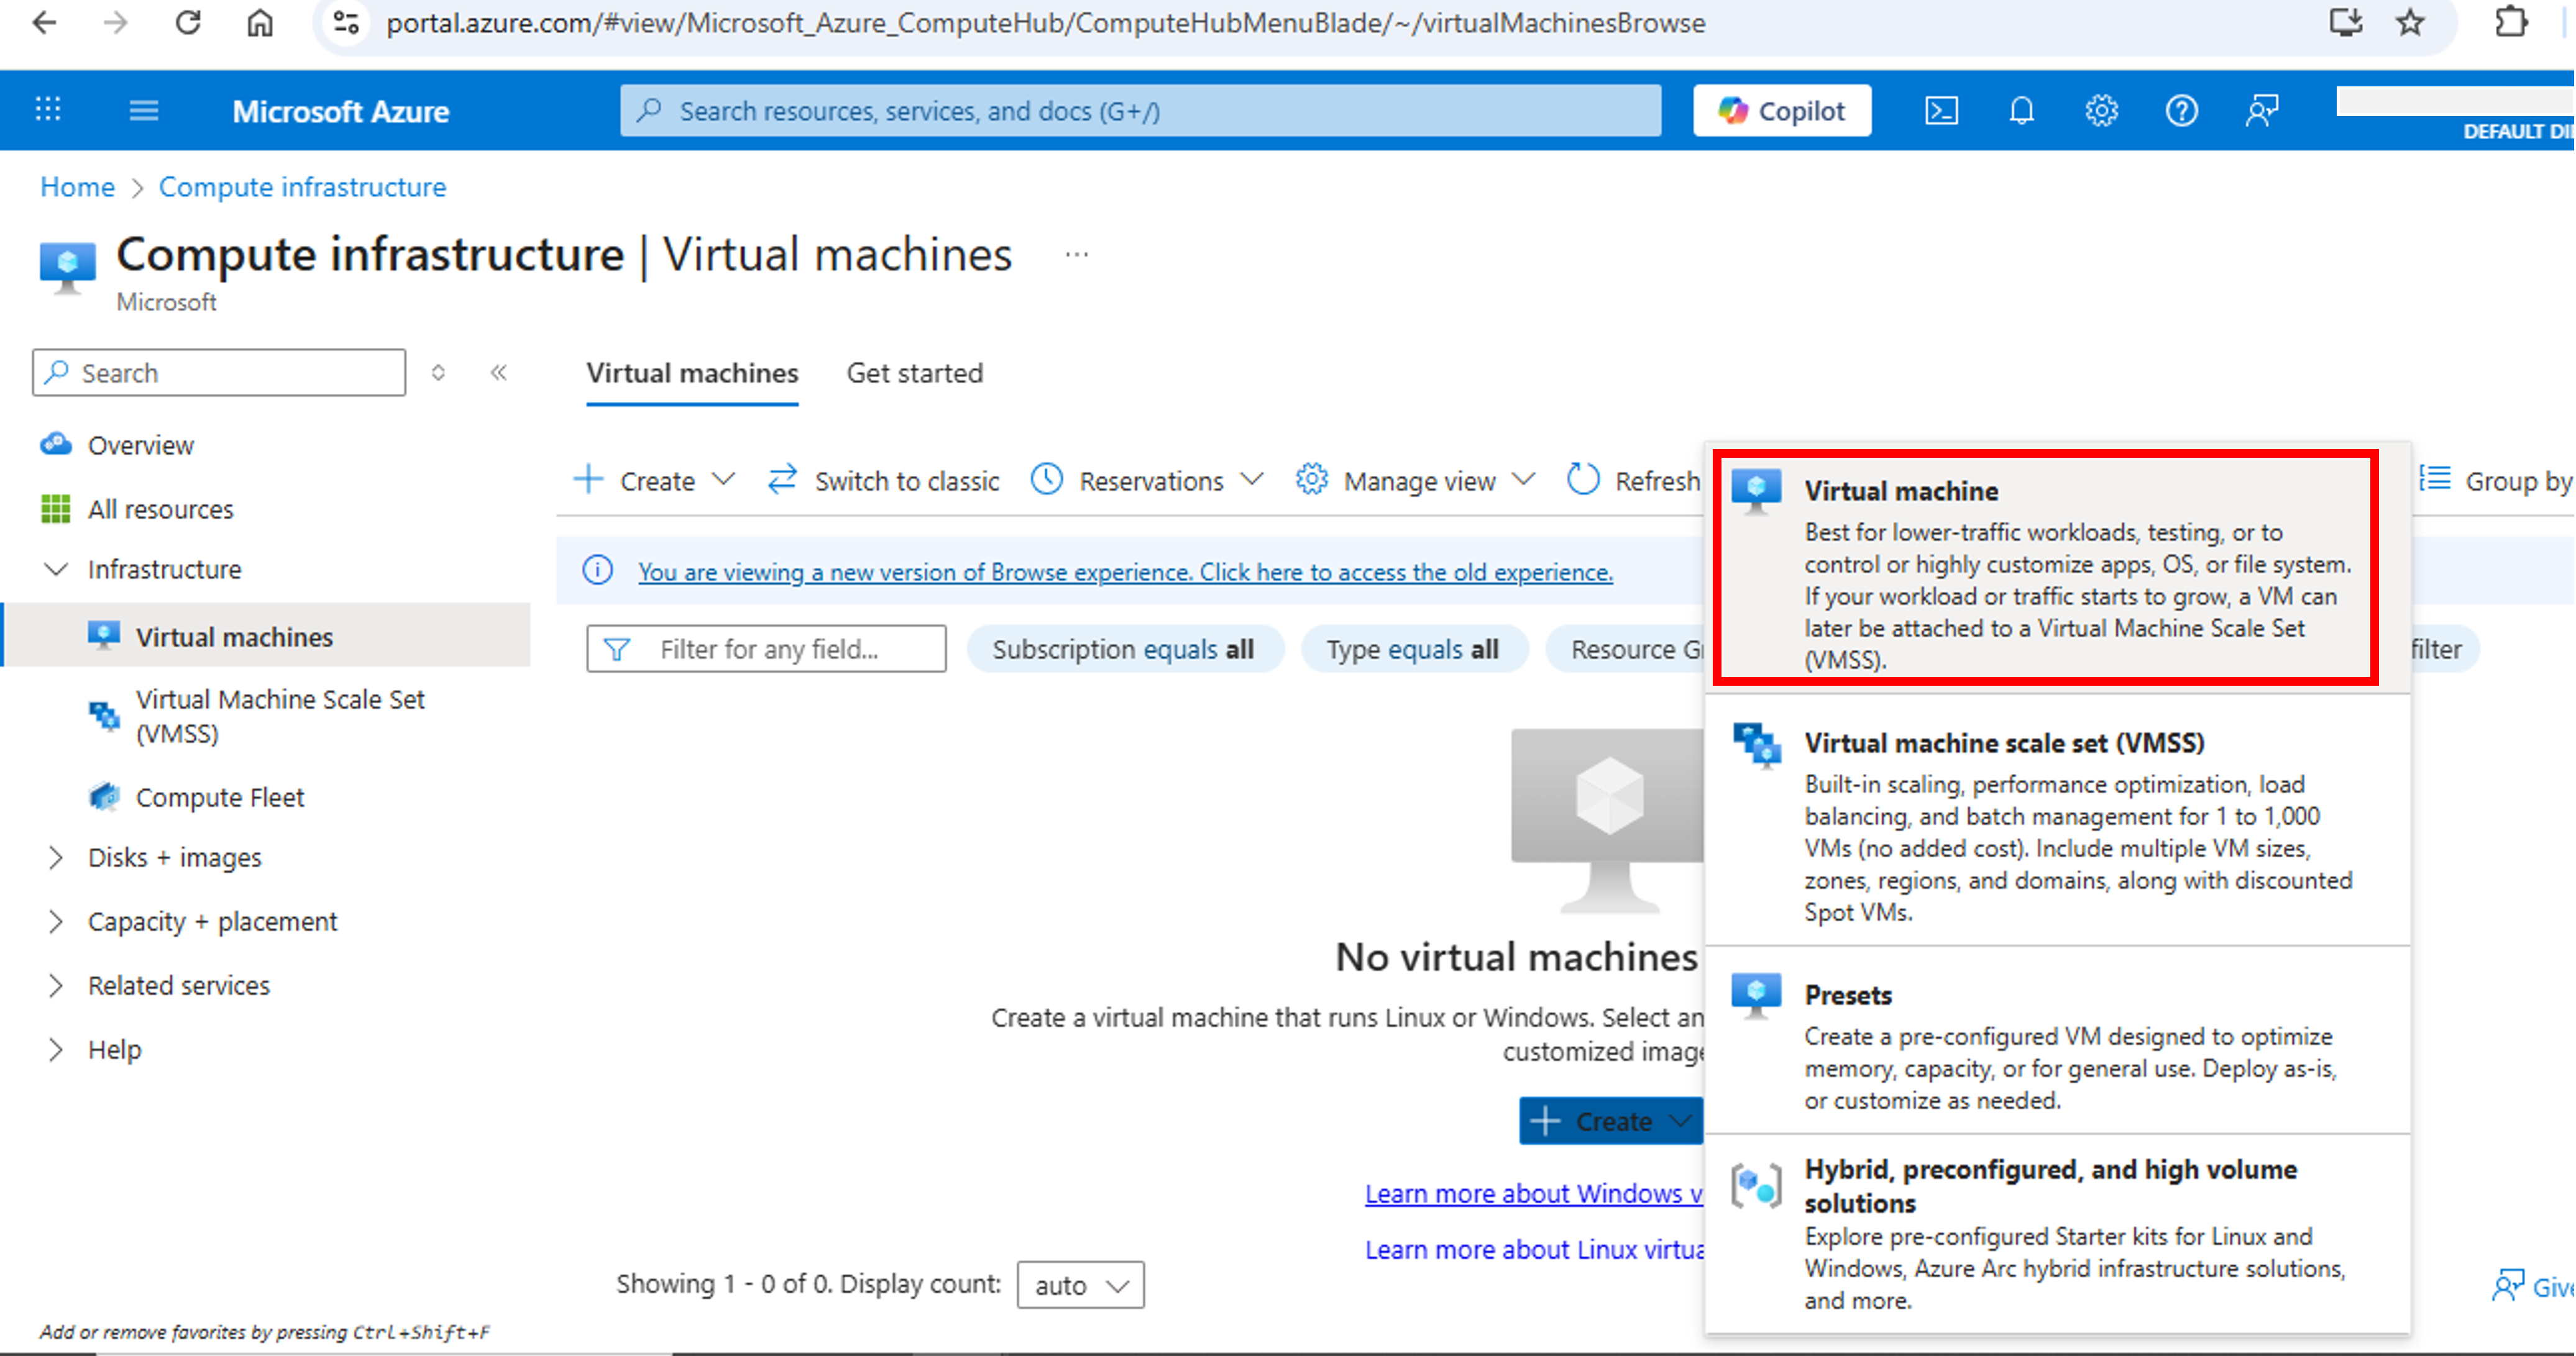Open Copilot from the top bar
Screen dimensions: 2576x1356
tap(1781, 110)
